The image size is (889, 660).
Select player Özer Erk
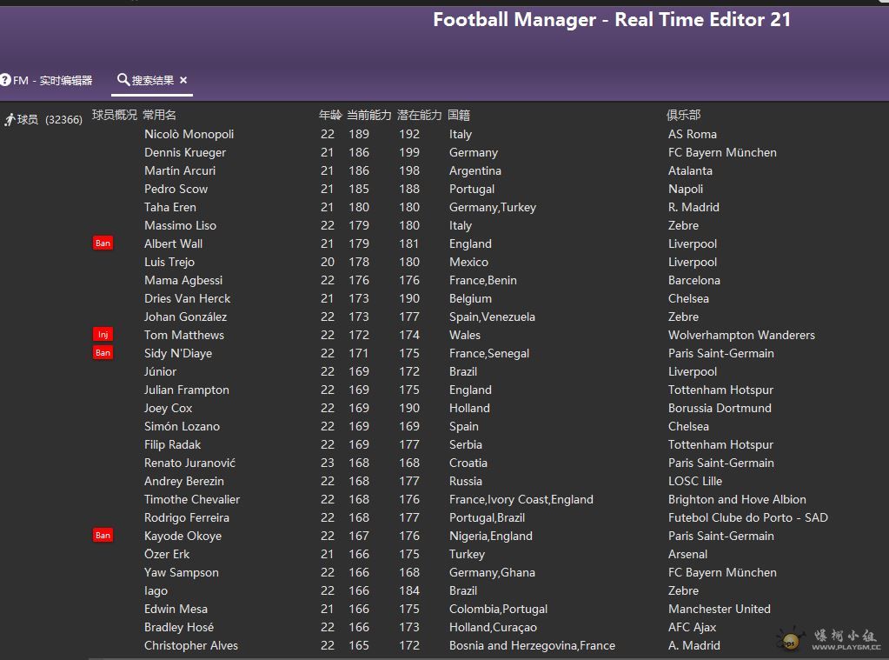click(x=167, y=554)
